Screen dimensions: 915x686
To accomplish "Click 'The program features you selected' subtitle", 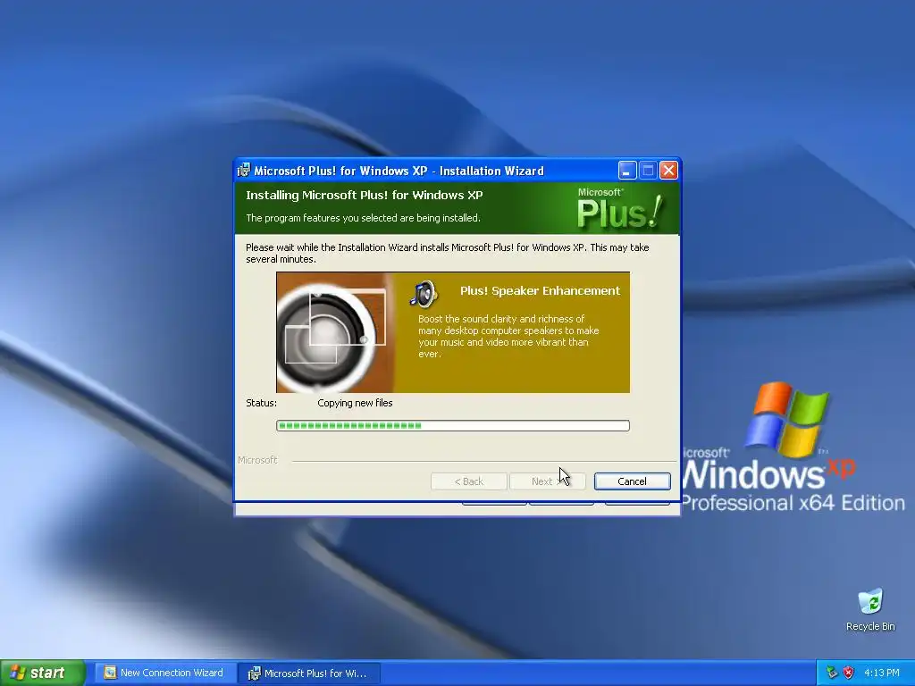I will (363, 218).
